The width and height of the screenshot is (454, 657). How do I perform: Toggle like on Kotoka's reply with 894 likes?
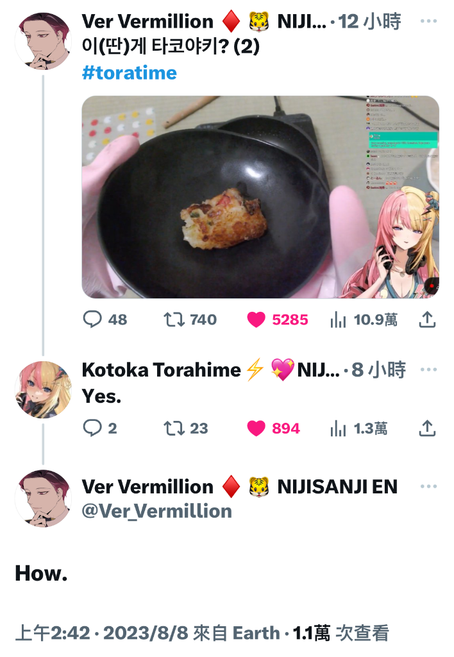273,428
